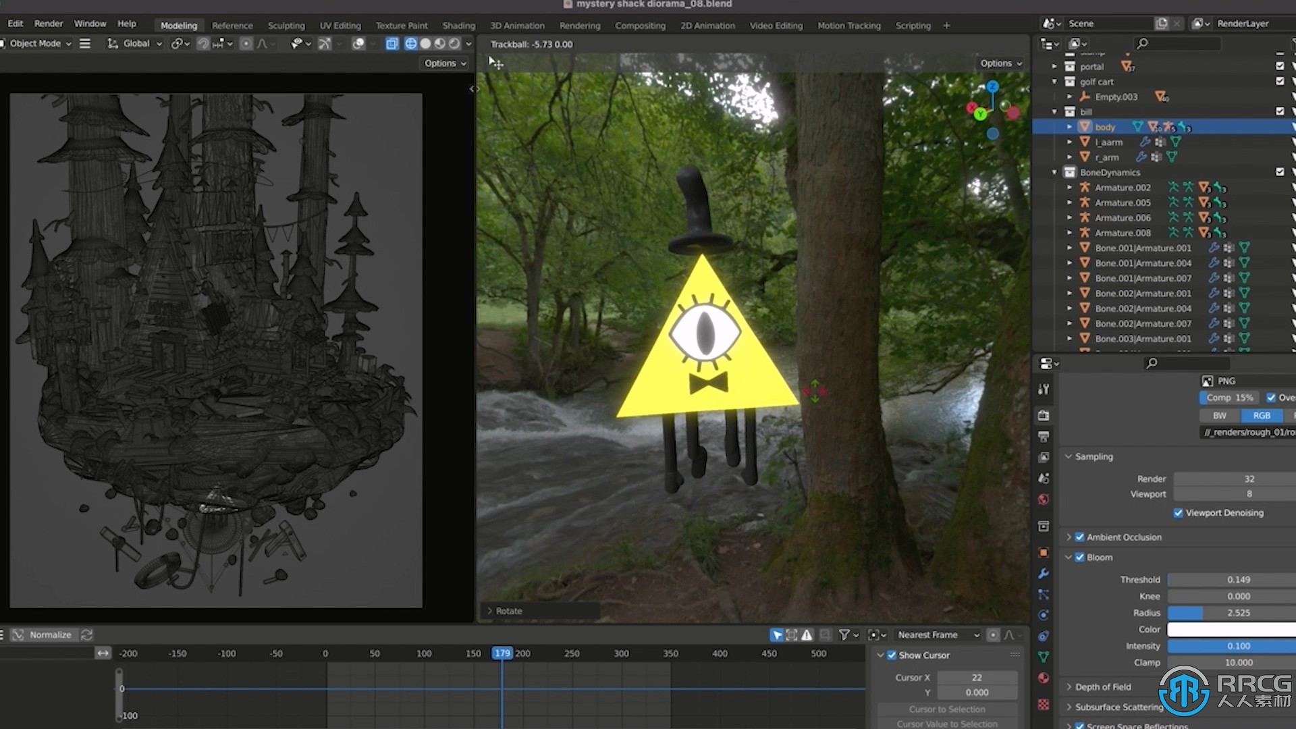The width and height of the screenshot is (1296, 729).
Task: Toggle X-ray mode in viewport header
Action: pyautogui.click(x=391, y=43)
